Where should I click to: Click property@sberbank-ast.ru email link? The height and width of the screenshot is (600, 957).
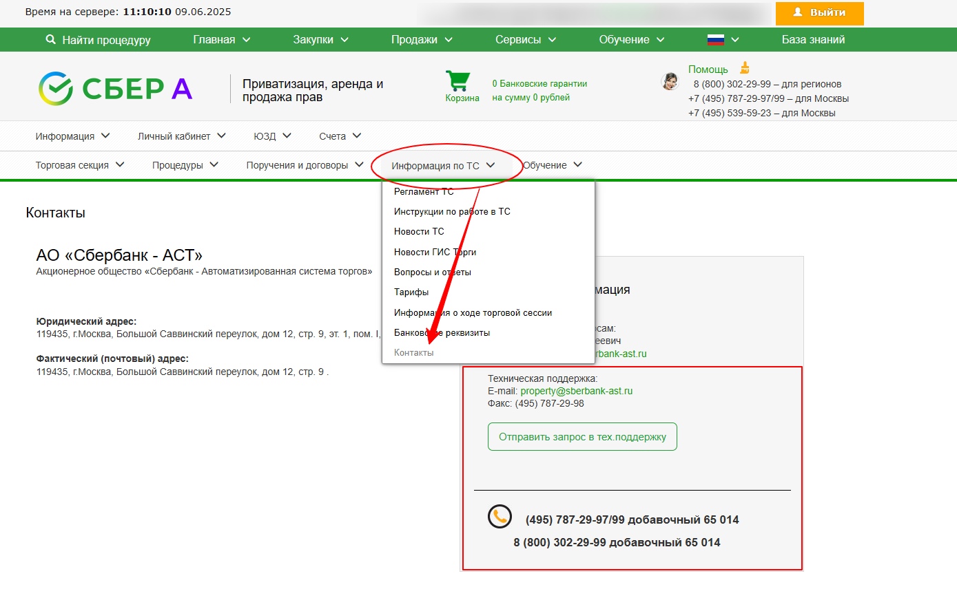point(576,391)
